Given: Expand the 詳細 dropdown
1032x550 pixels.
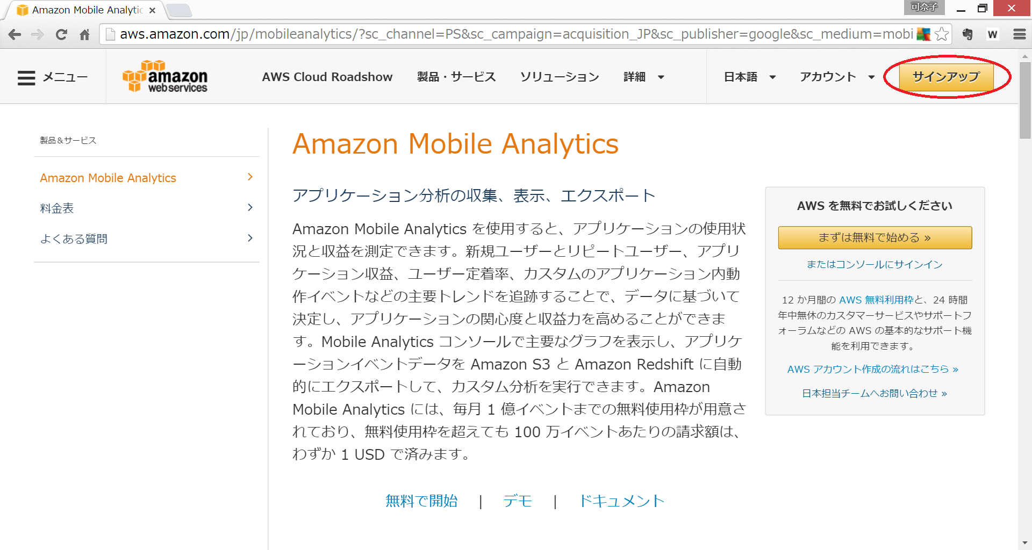Looking at the screenshot, I should [643, 77].
